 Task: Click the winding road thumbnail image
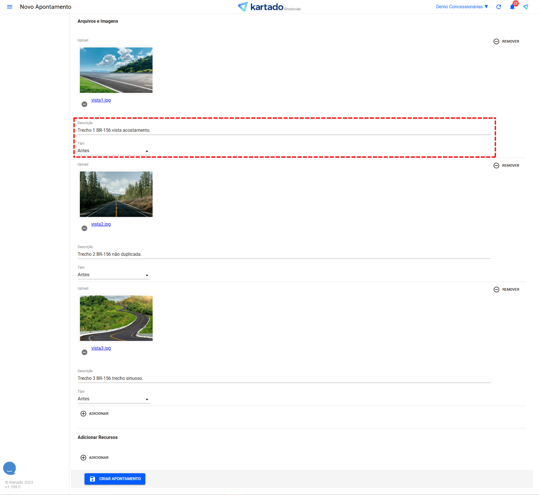[x=116, y=318]
